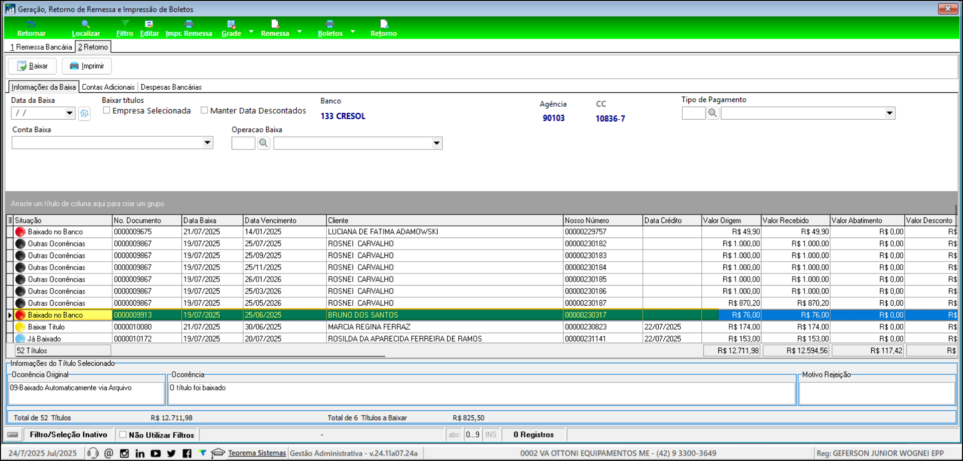
Task: Select the BRUNO DOS SANTOS client cell
Action: pyautogui.click(x=445, y=315)
